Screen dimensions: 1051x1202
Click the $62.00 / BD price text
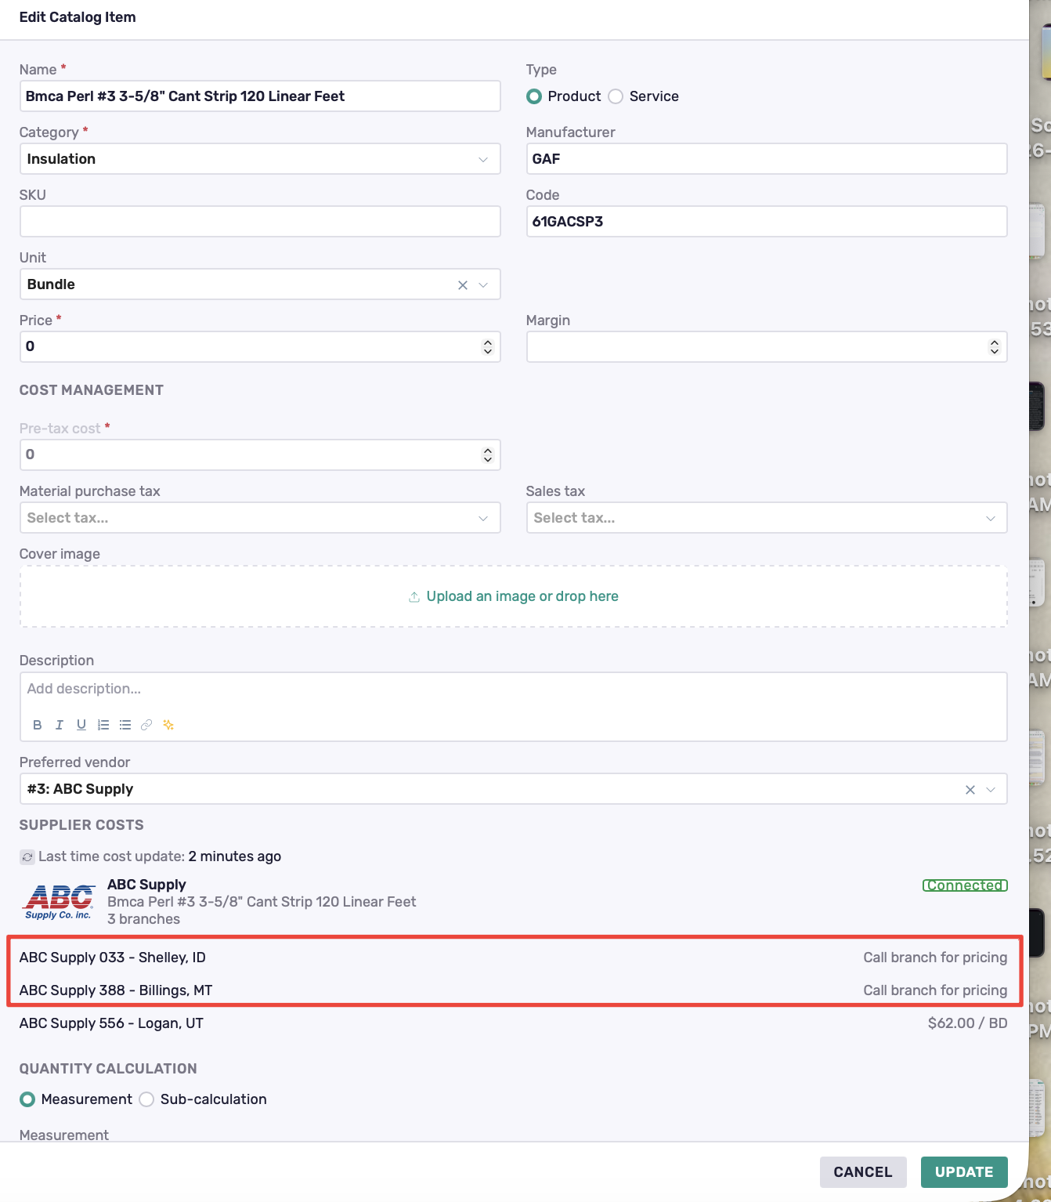[x=967, y=1023]
